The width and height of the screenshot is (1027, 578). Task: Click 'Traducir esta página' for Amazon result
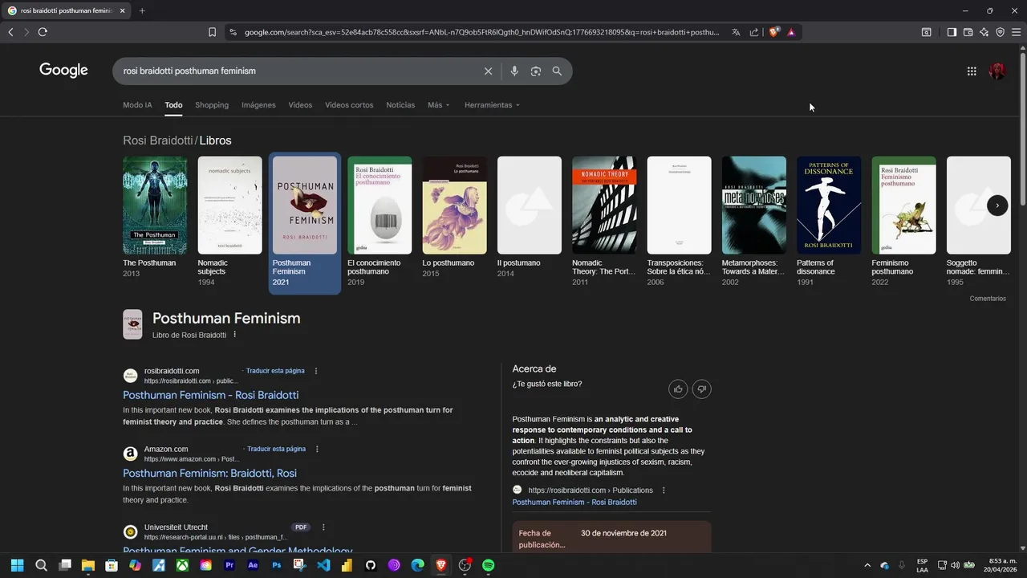(276, 449)
